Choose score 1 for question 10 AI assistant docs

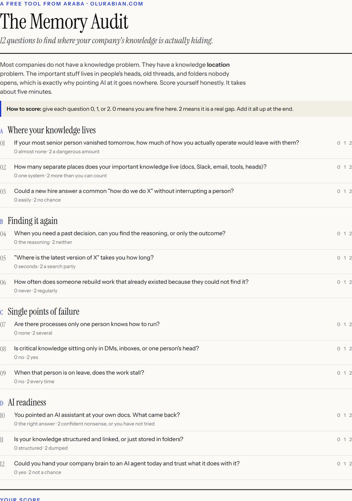point(345,415)
